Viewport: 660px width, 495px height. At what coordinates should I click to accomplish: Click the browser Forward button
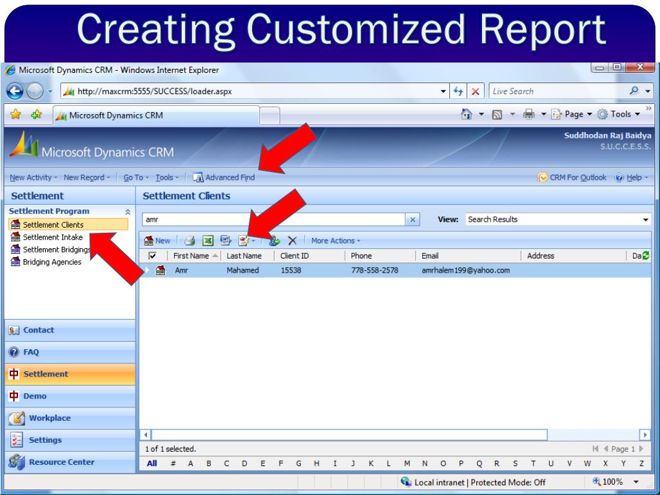click(35, 91)
